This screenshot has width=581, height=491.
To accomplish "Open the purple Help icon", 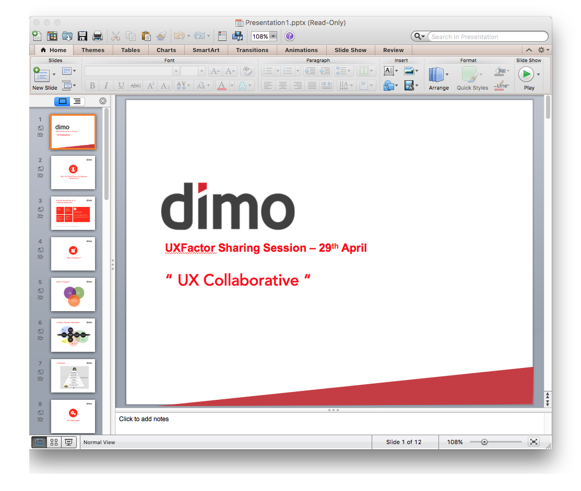I will click(x=290, y=36).
